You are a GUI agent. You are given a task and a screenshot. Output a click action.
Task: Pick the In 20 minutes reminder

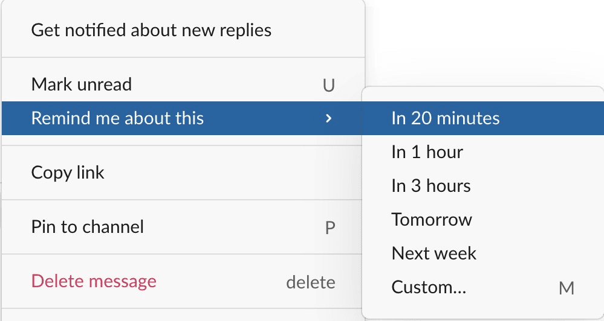[x=483, y=118]
